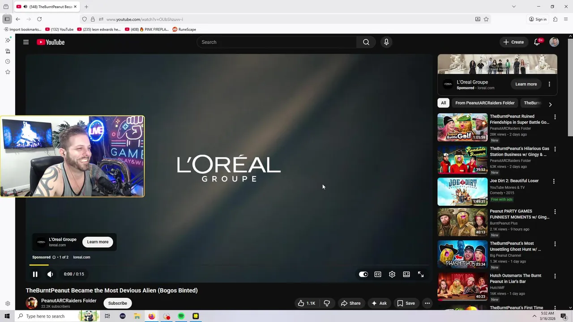Open a new browser tab
The image size is (573, 322).
pos(86,7)
